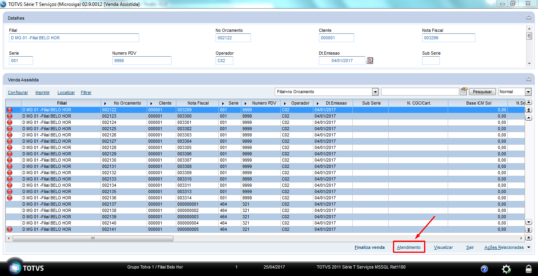The height and width of the screenshot is (276, 538).
Task: Click the red status circle of orçamento 002127
Action: [x=10, y=141]
